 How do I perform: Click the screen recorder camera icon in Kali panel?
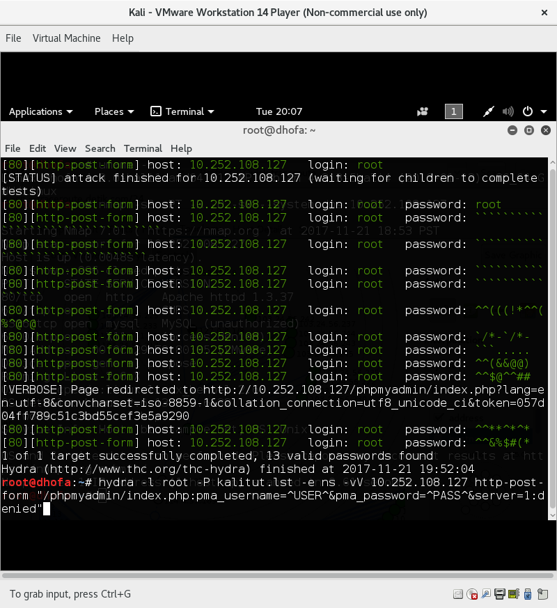423,111
